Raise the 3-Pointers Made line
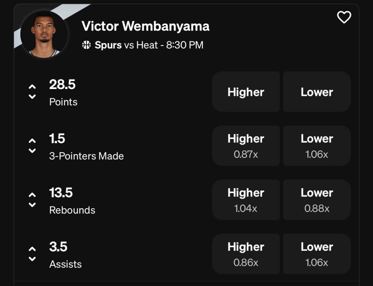Image resolution: width=373 pixels, height=286 pixels. pyautogui.click(x=32, y=141)
